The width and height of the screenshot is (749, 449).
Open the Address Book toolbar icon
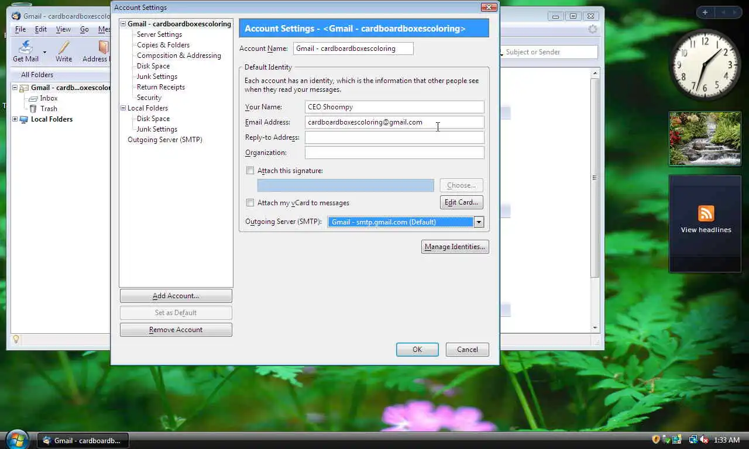click(x=104, y=47)
